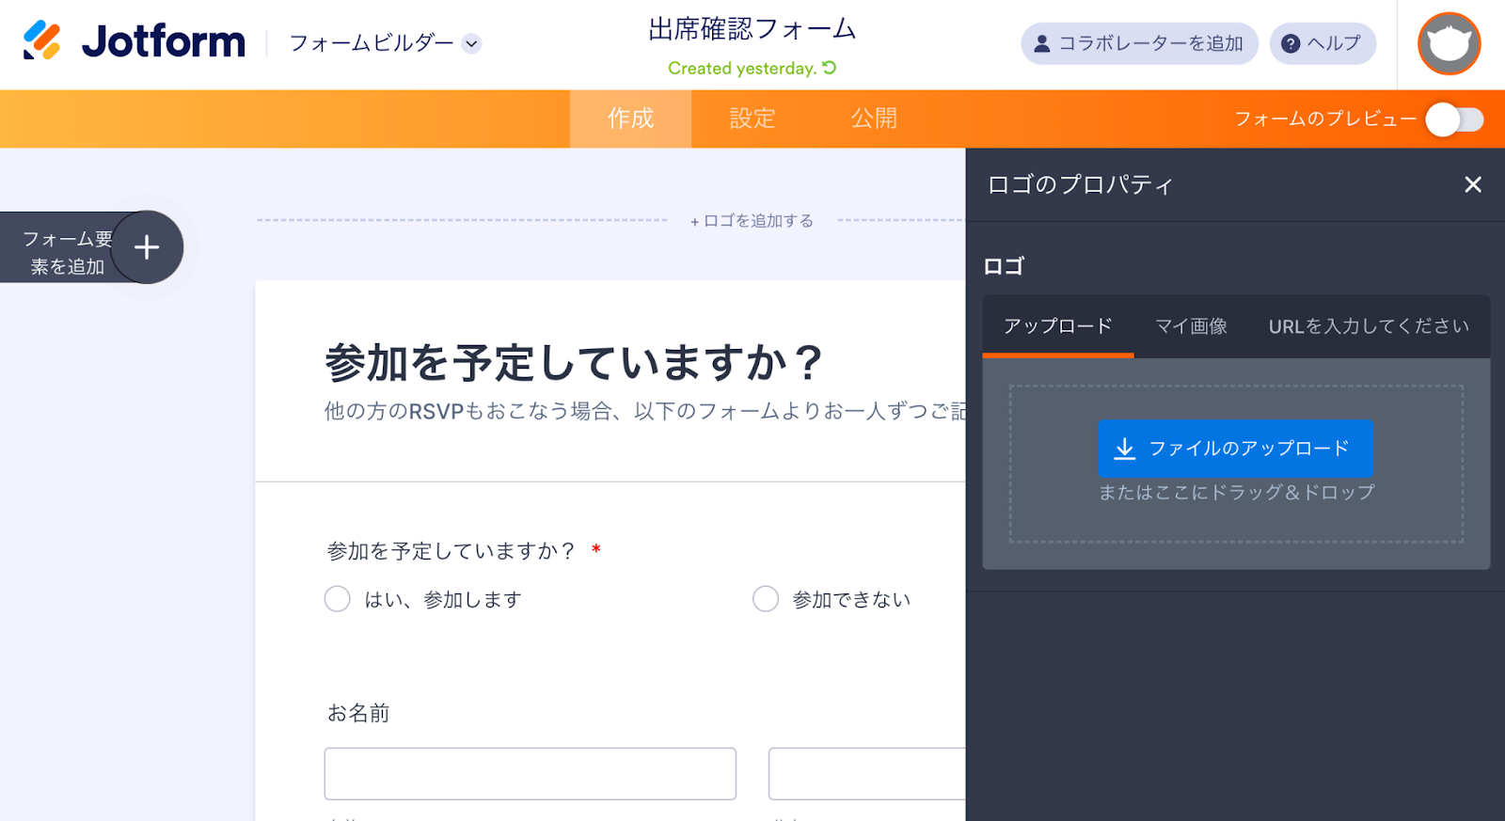
Task: Close the ロゴのプロパティ panel
Action: [x=1473, y=184]
